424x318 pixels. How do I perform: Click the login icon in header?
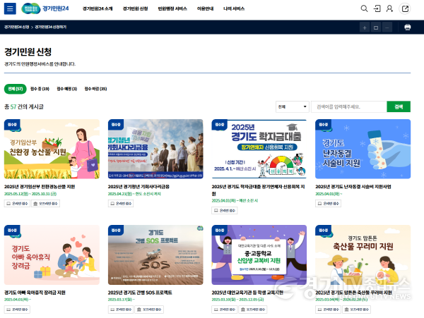pos(377,9)
